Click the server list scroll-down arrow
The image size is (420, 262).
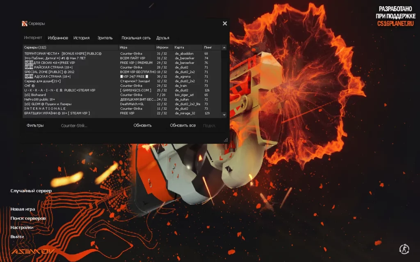(x=224, y=115)
